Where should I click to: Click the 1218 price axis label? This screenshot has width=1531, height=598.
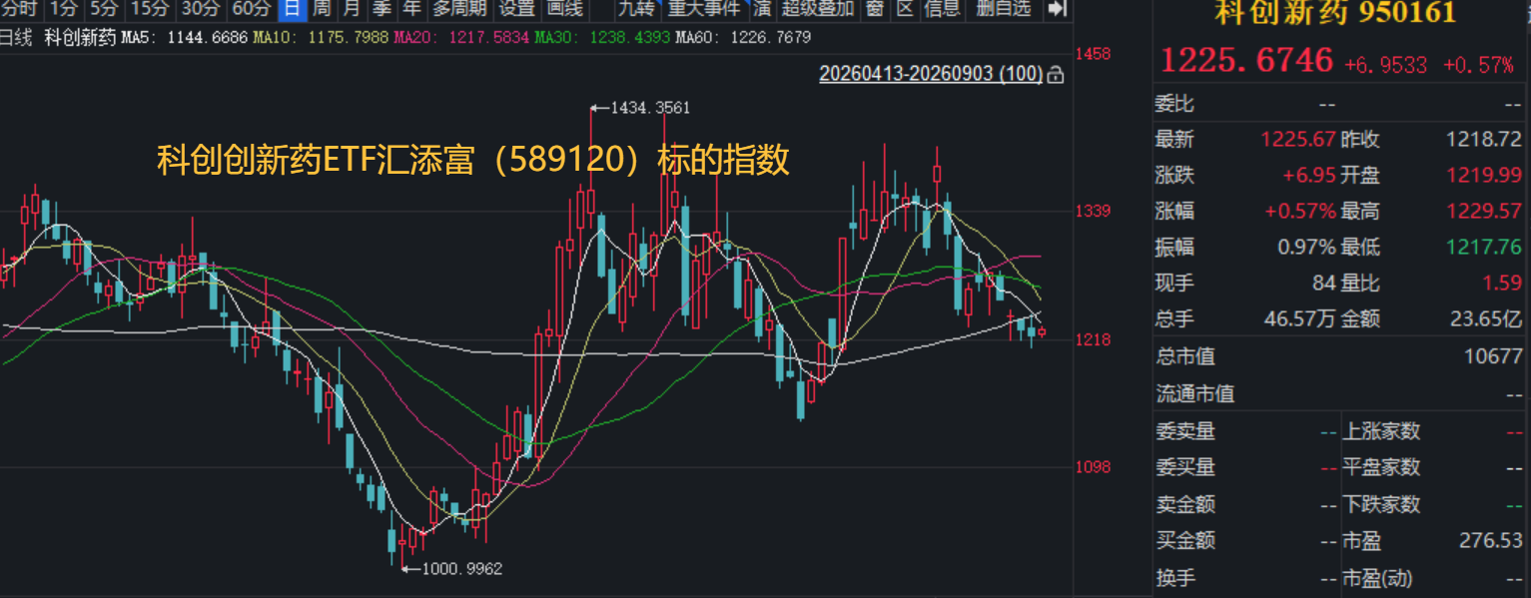1094,339
